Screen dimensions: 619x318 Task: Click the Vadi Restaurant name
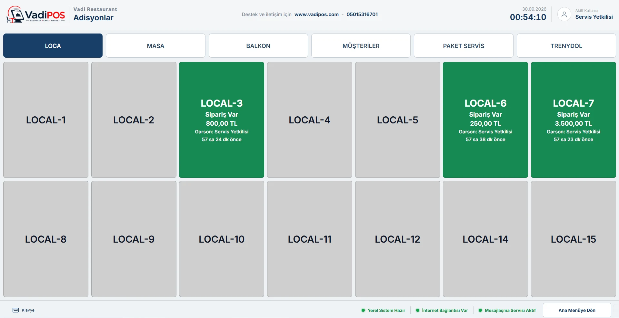(x=95, y=9)
